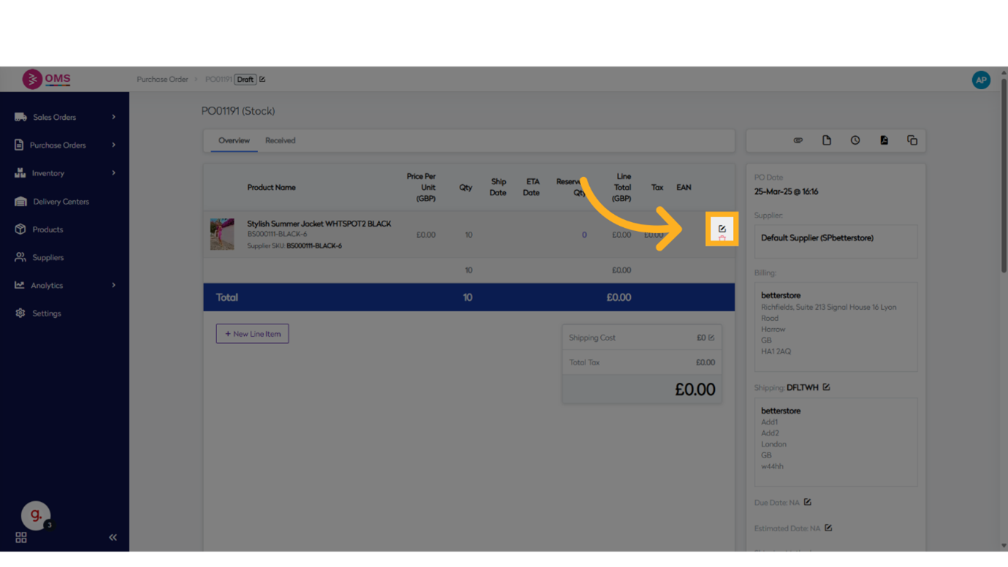Open the history clock icon
Viewport: 1008px width, 567px height.
[855, 140]
